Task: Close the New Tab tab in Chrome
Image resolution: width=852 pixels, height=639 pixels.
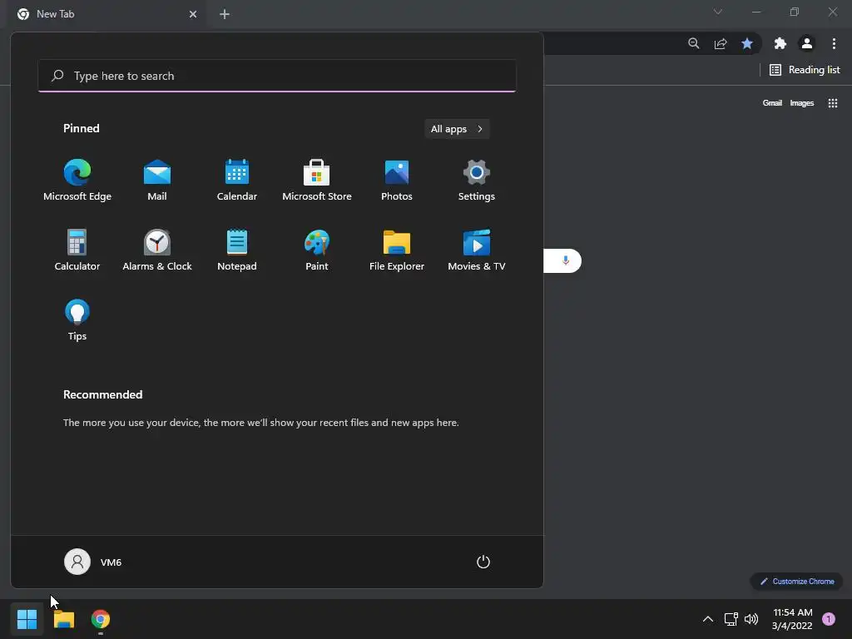Action: tap(193, 14)
